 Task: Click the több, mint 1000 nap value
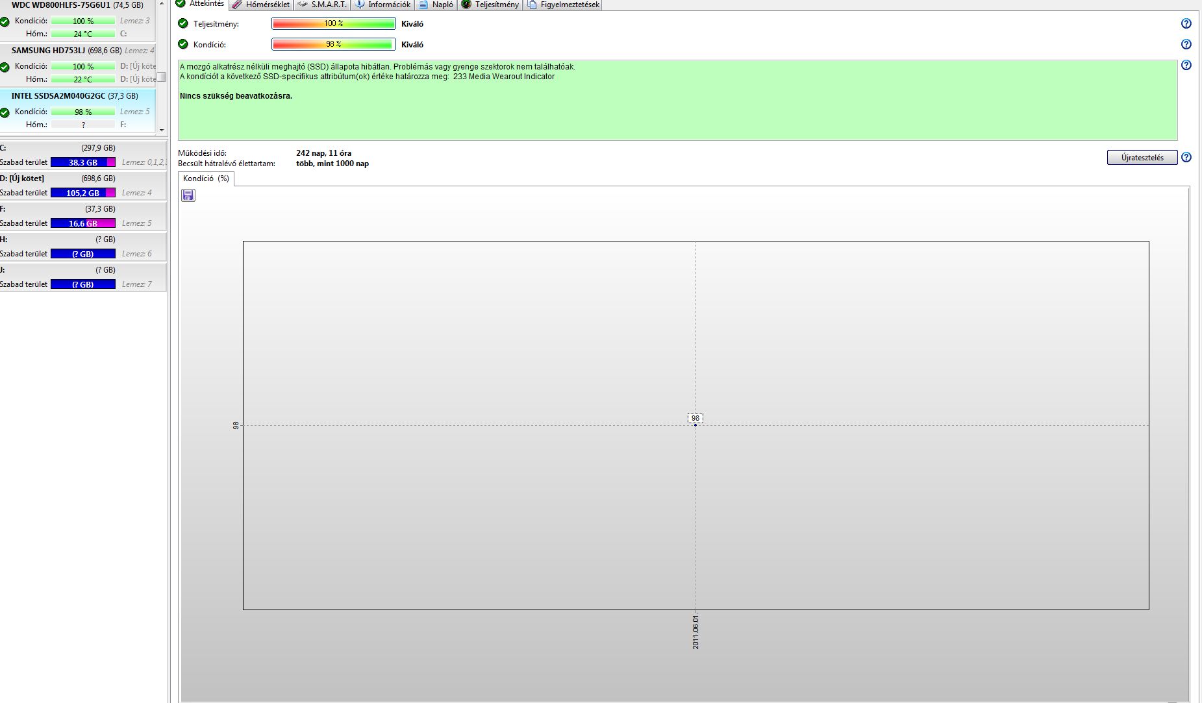click(332, 164)
